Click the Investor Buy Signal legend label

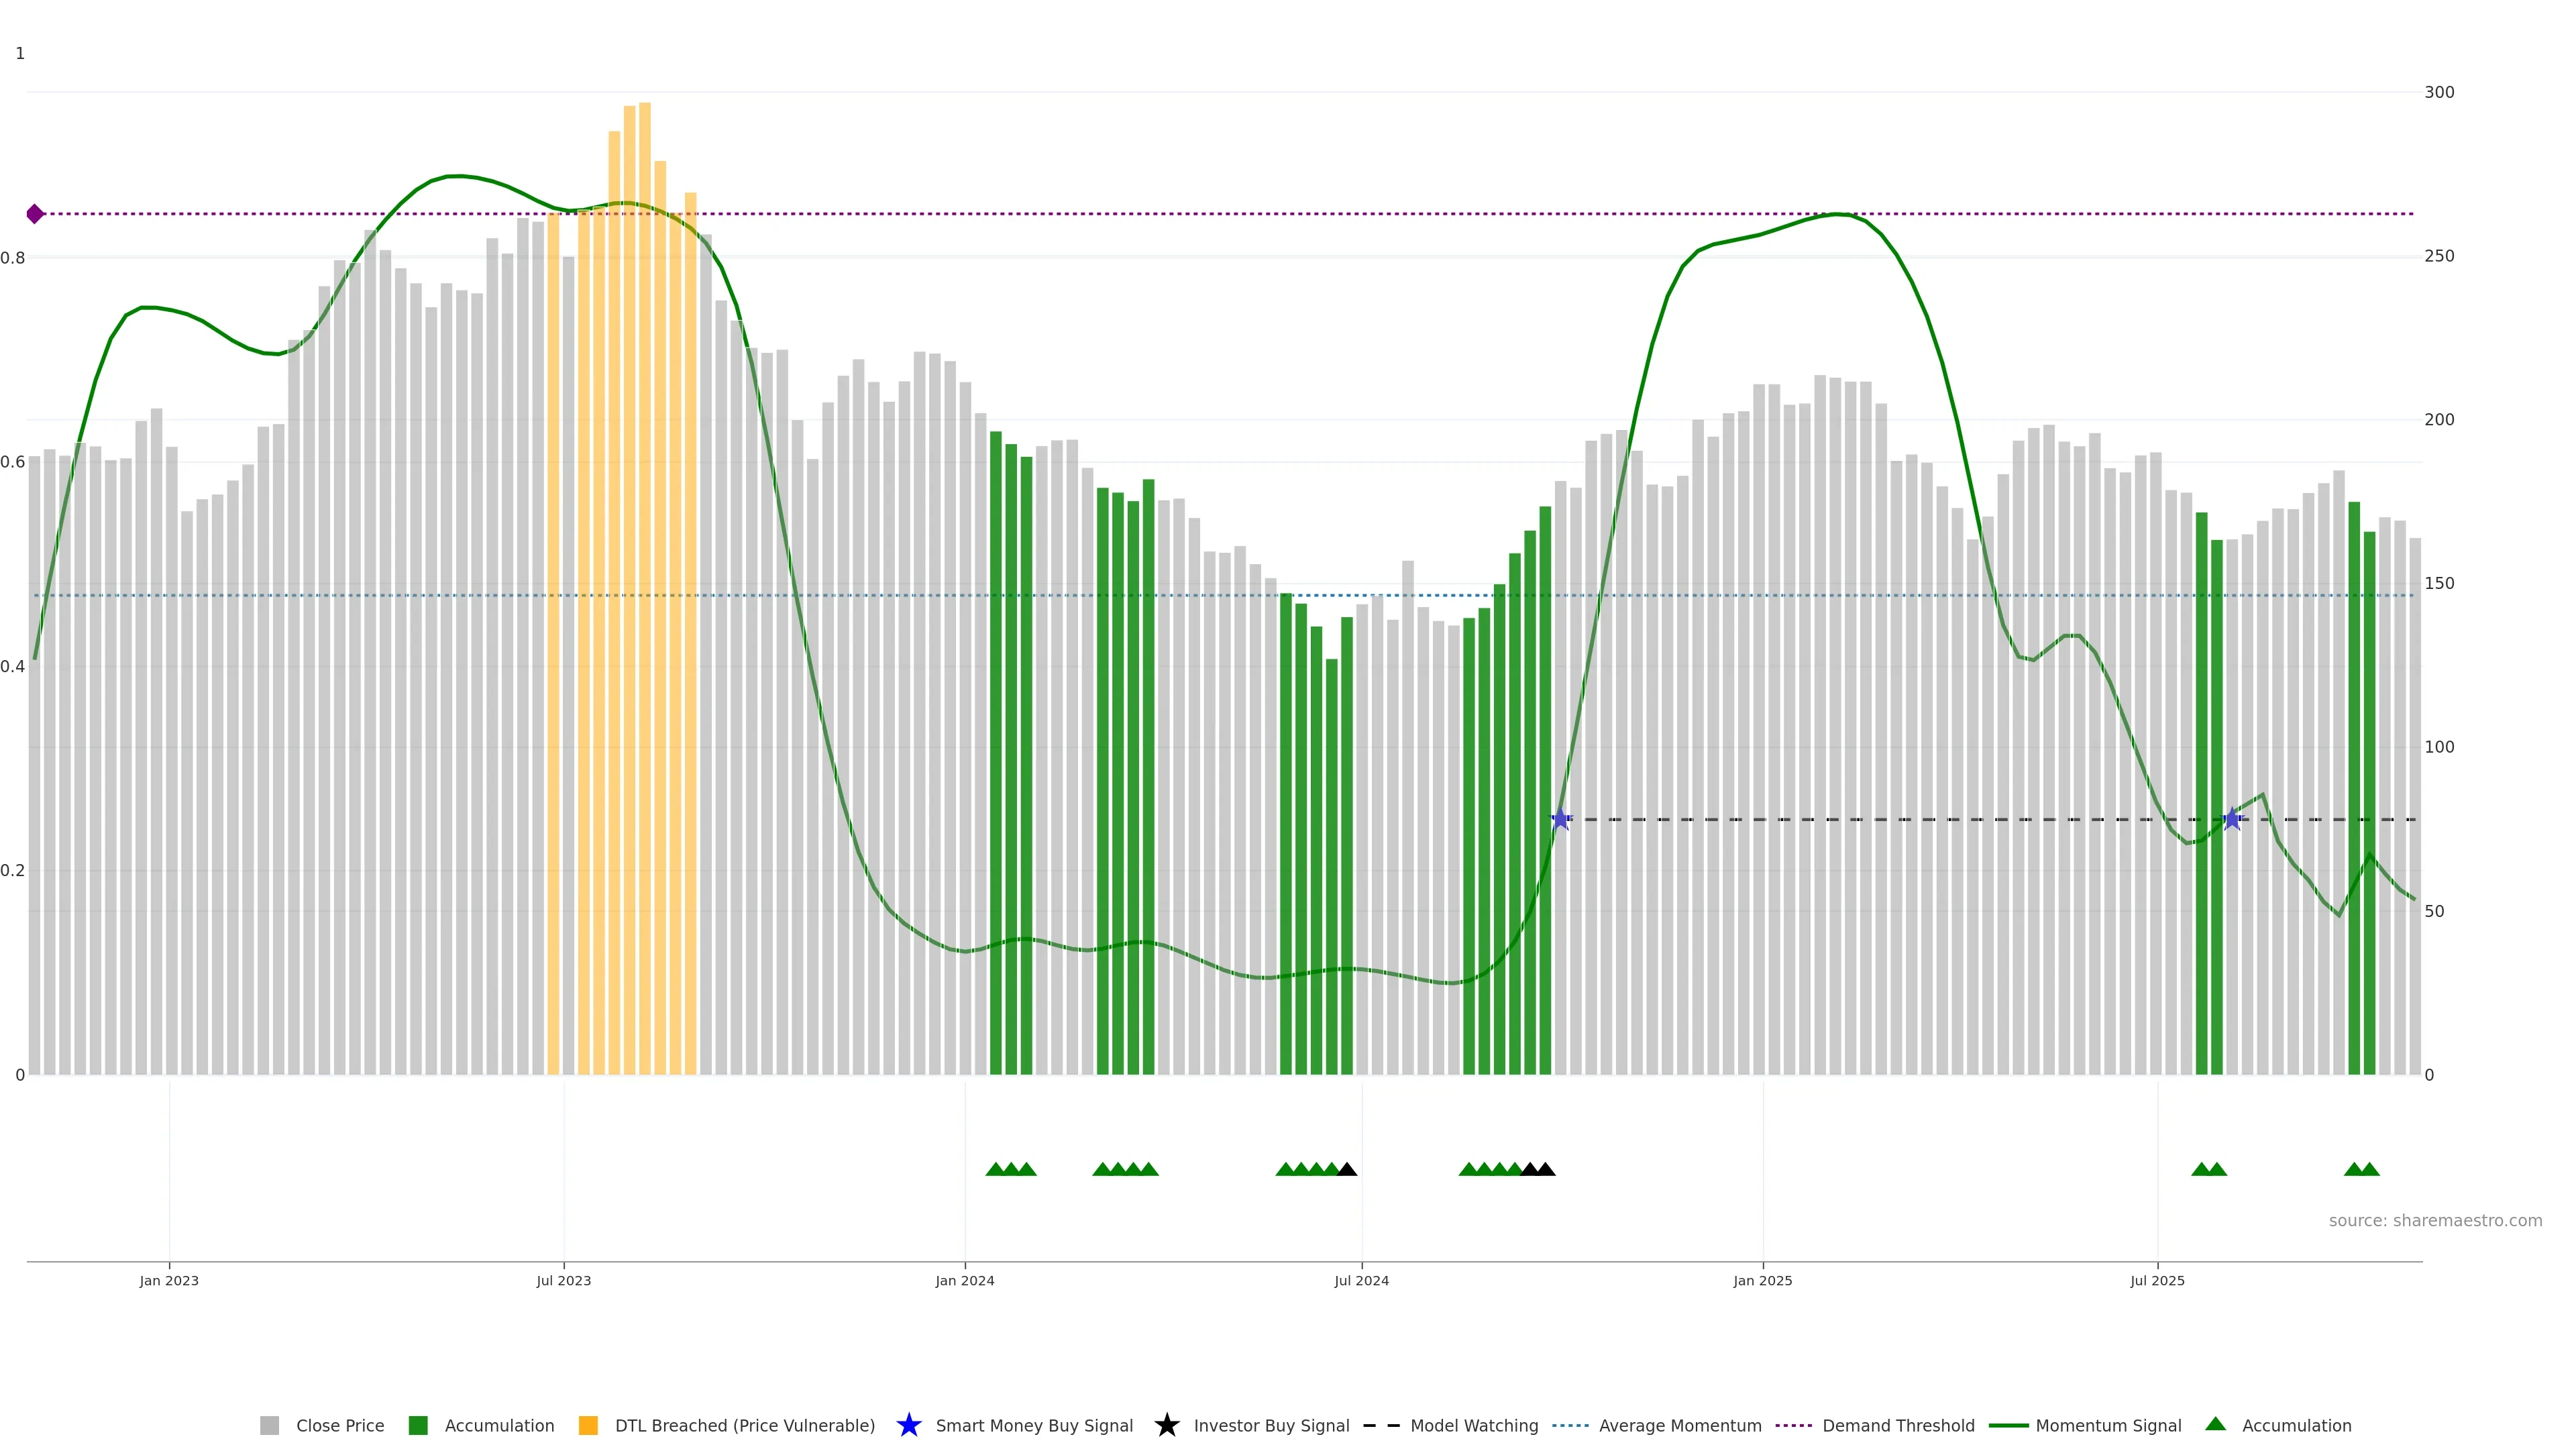pyautogui.click(x=1271, y=1426)
